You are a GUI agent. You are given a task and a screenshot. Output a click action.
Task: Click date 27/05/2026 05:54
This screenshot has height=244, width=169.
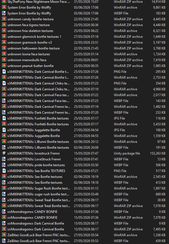86,235
